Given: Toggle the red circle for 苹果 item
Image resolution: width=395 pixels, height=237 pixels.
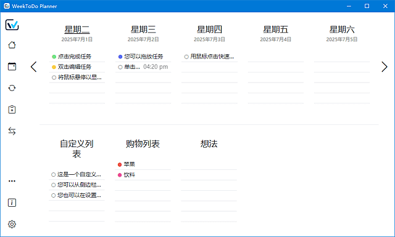Looking at the screenshot, I should tap(120, 164).
